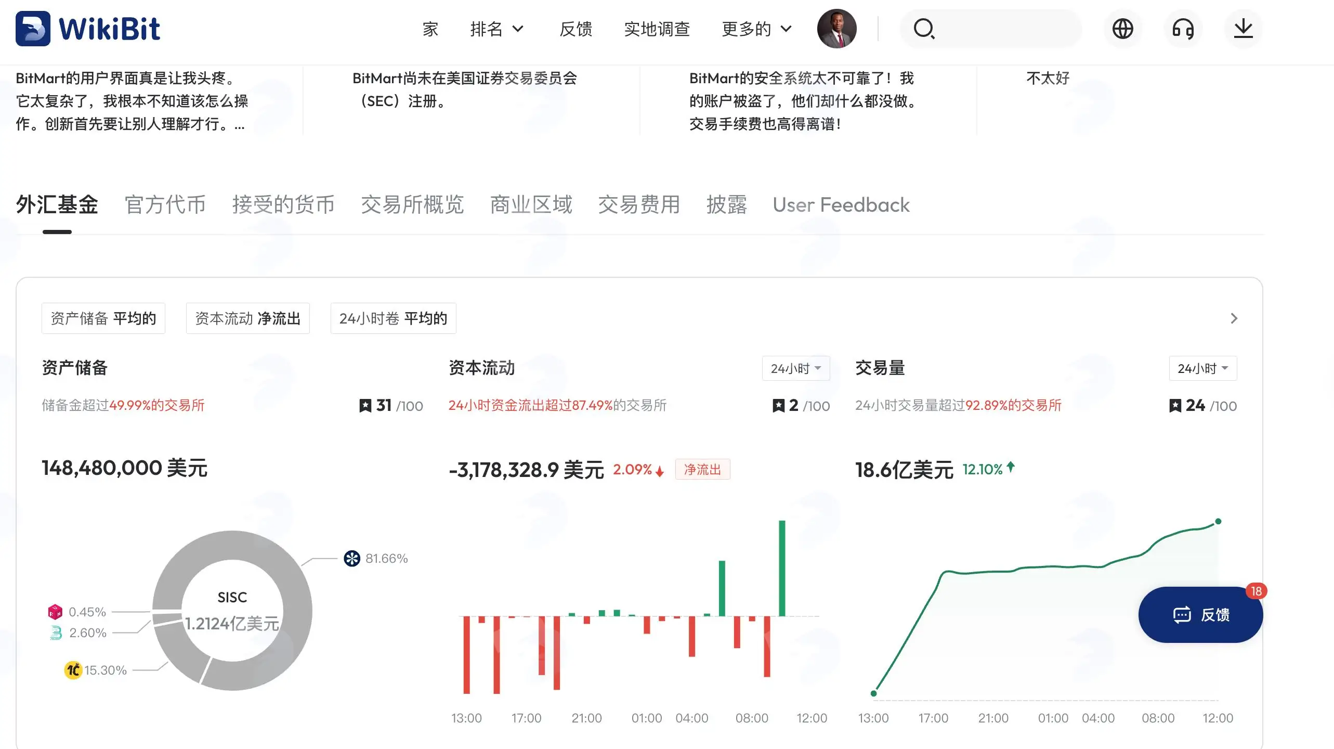The height and width of the screenshot is (749, 1334).
Task: Click the 81.66% token icon in reserves chart
Action: 352,558
